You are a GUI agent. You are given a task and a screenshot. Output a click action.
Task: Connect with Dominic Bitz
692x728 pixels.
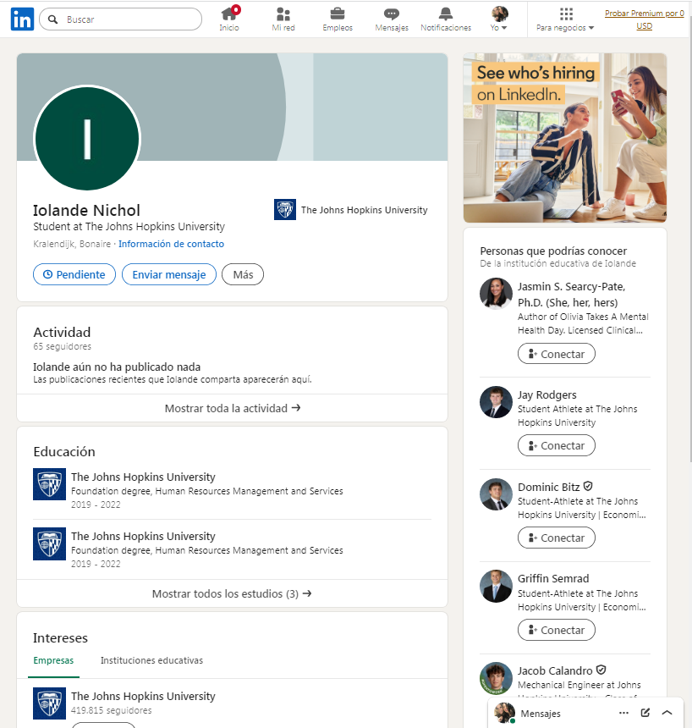[557, 538]
